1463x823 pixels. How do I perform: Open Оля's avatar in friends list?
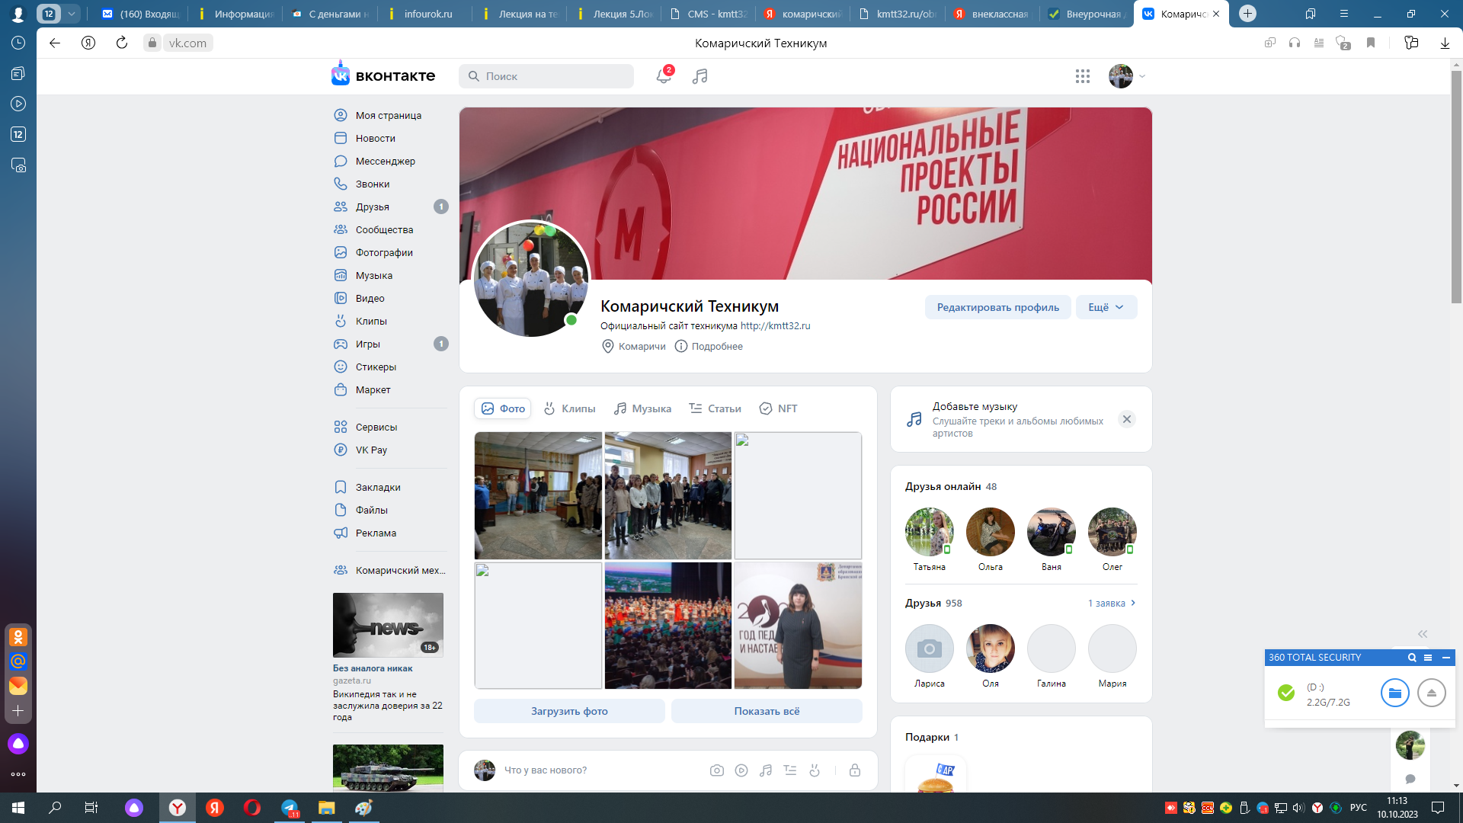pyautogui.click(x=990, y=648)
